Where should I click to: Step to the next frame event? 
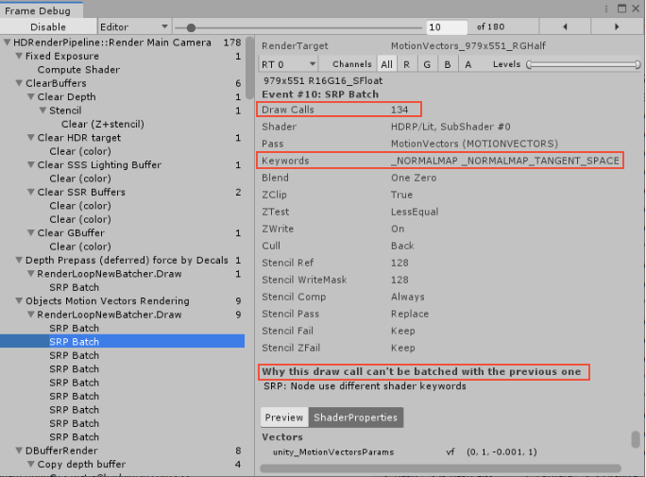(617, 26)
